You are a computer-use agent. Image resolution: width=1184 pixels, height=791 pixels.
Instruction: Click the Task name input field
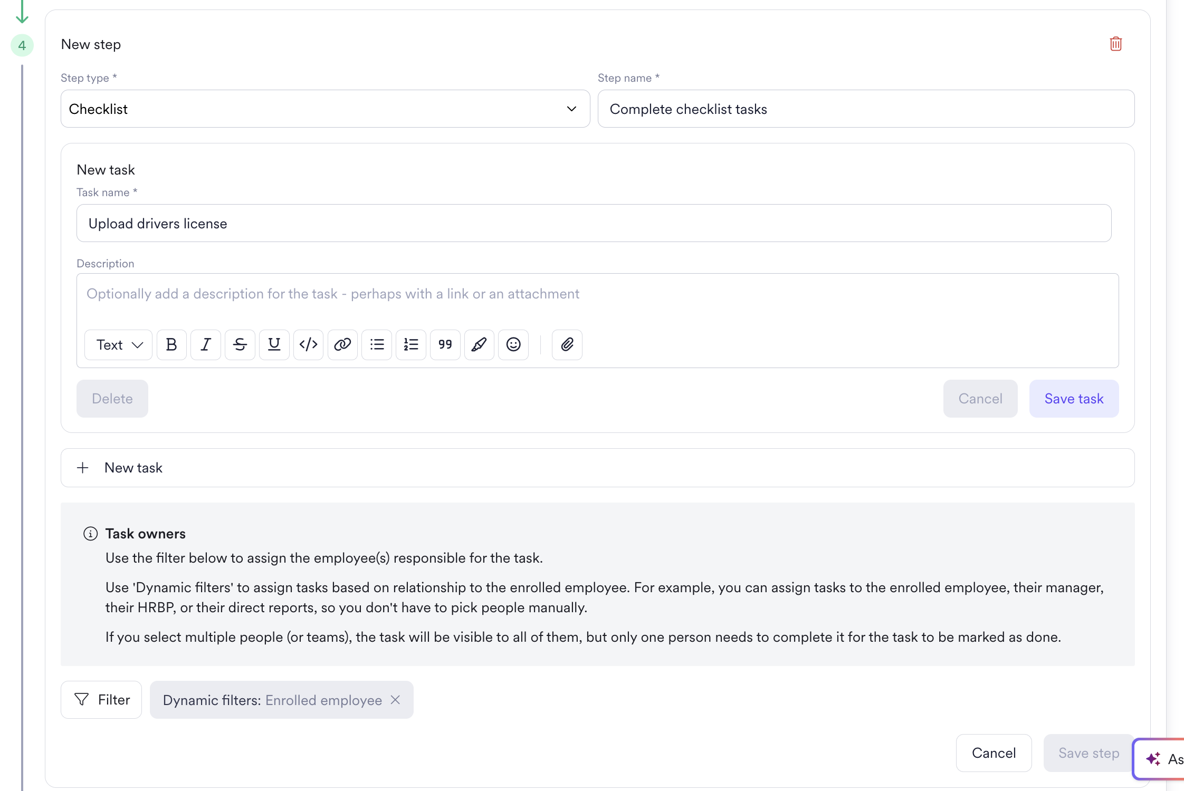[x=594, y=223]
